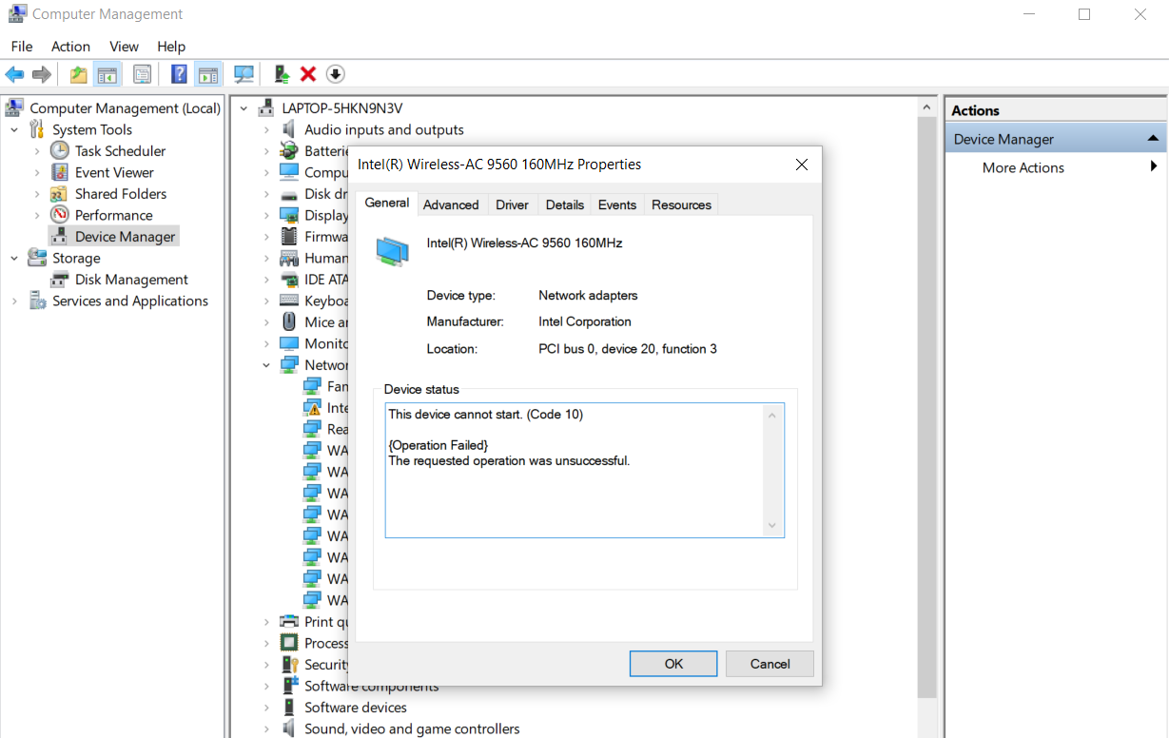Select Event Viewer tree node

(x=114, y=172)
